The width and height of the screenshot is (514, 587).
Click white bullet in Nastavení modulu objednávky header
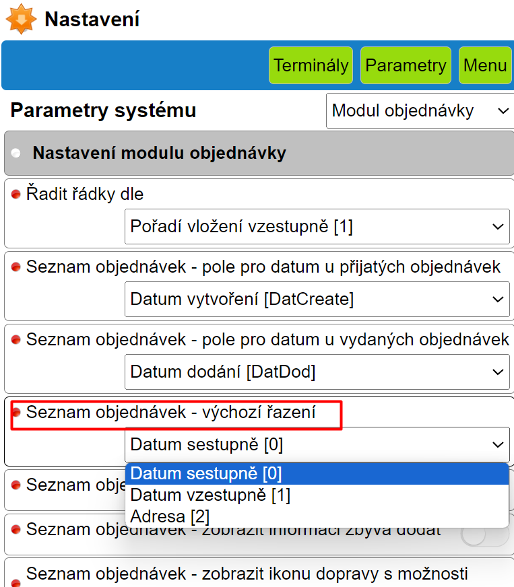click(16, 153)
